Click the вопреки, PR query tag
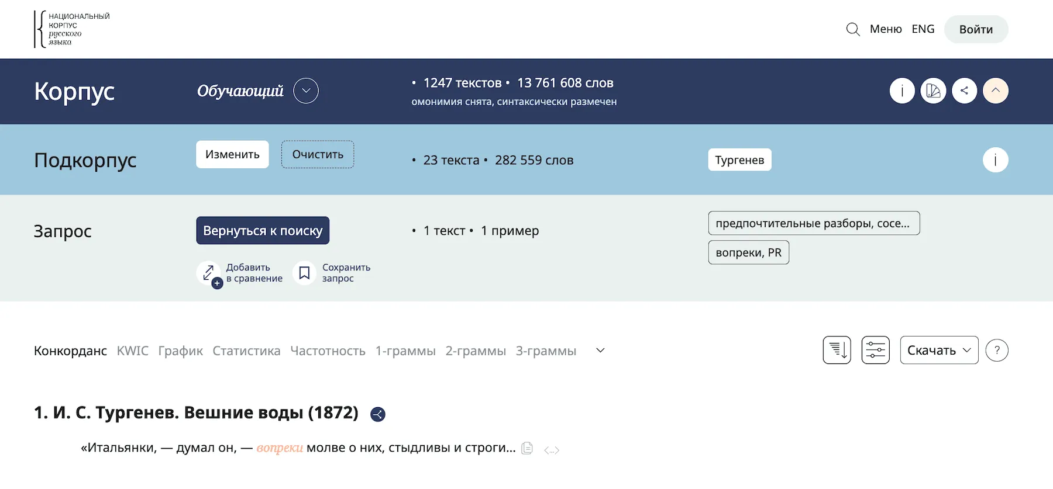This screenshot has height=489, width=1053. pyautogui.click(x=748, y=252)
